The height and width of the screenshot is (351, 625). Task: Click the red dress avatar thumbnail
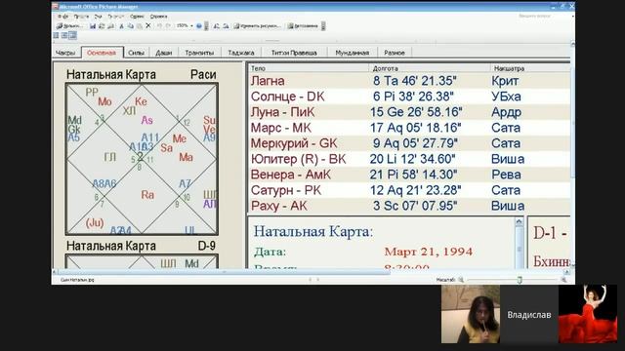(x=588, y=314)
